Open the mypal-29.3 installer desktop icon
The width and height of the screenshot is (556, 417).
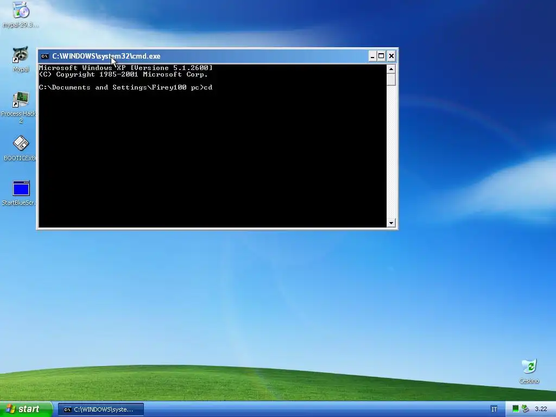[x=21, y=14]
